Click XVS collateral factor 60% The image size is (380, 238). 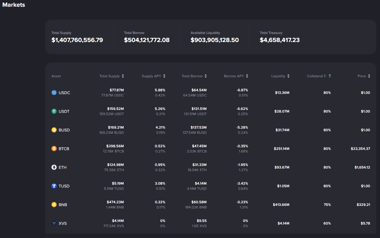point(327,223)
